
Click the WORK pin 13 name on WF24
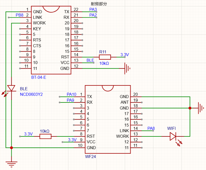tap(122, 136)
